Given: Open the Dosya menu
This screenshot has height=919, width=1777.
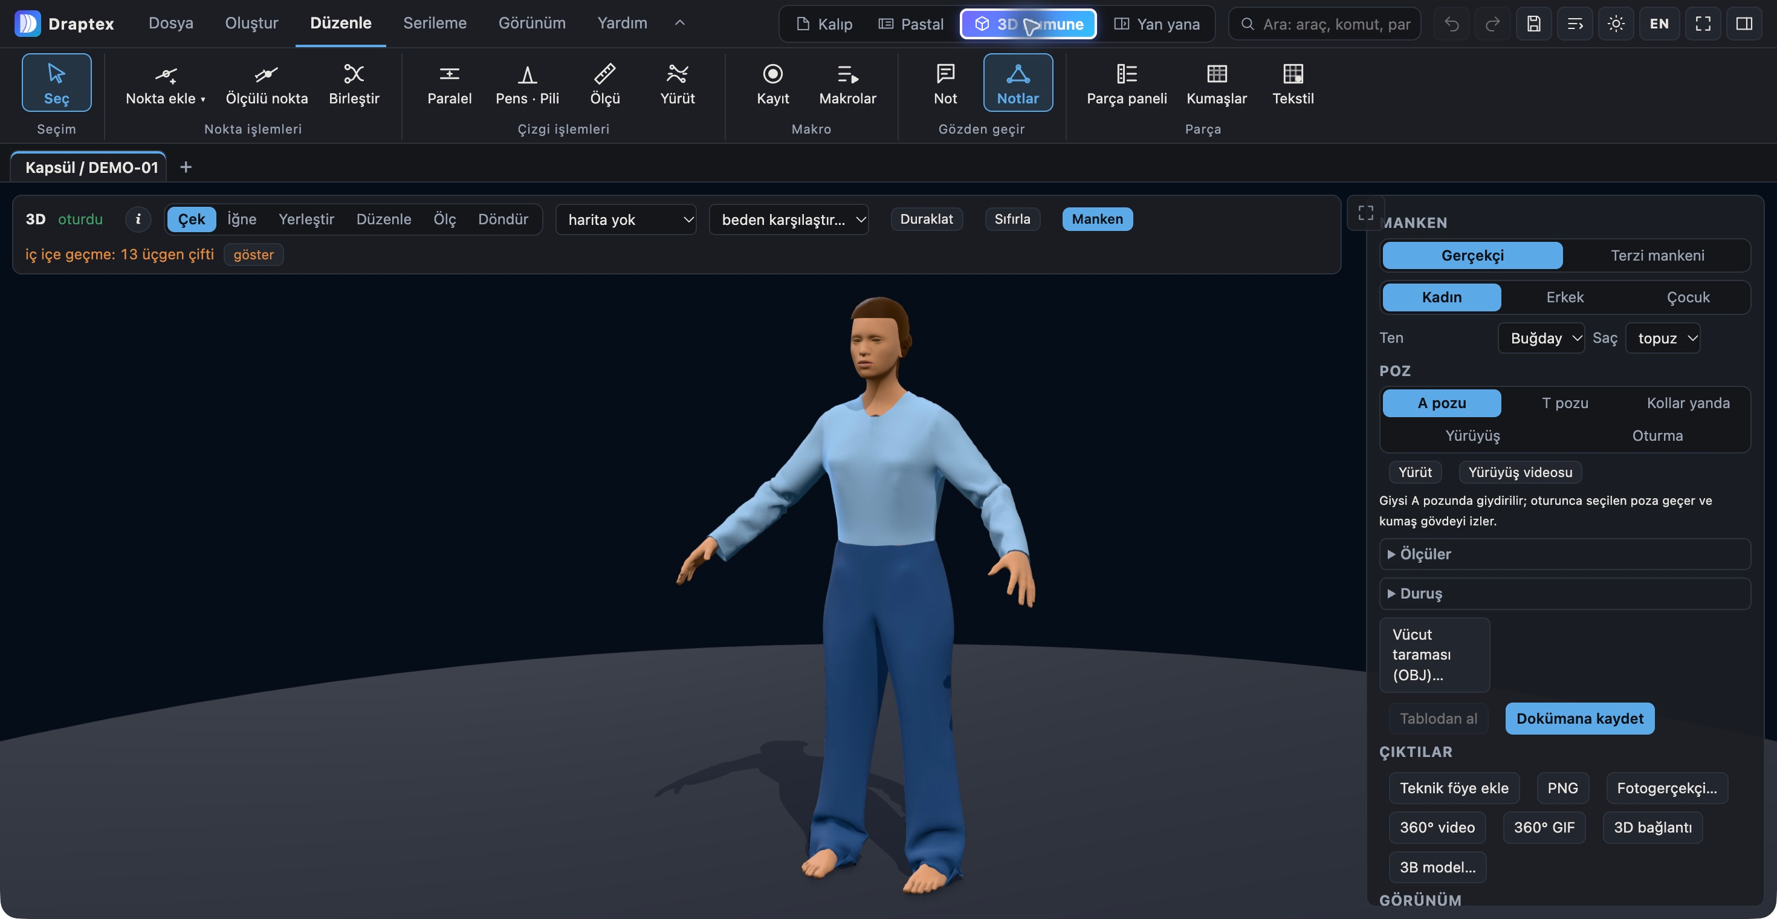Looking at the screenshot, I should [x=170, y=24].
